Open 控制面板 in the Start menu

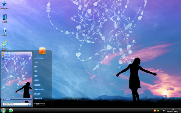tap(37, 85)
